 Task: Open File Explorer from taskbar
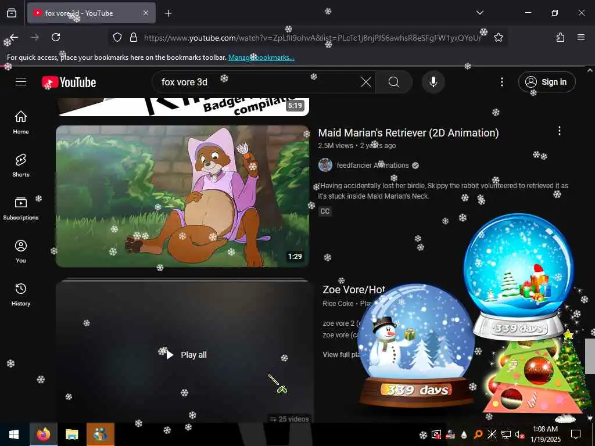(x=71, y=434)
